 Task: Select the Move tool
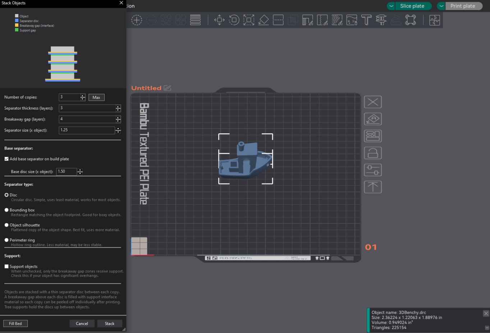point(219,20)
